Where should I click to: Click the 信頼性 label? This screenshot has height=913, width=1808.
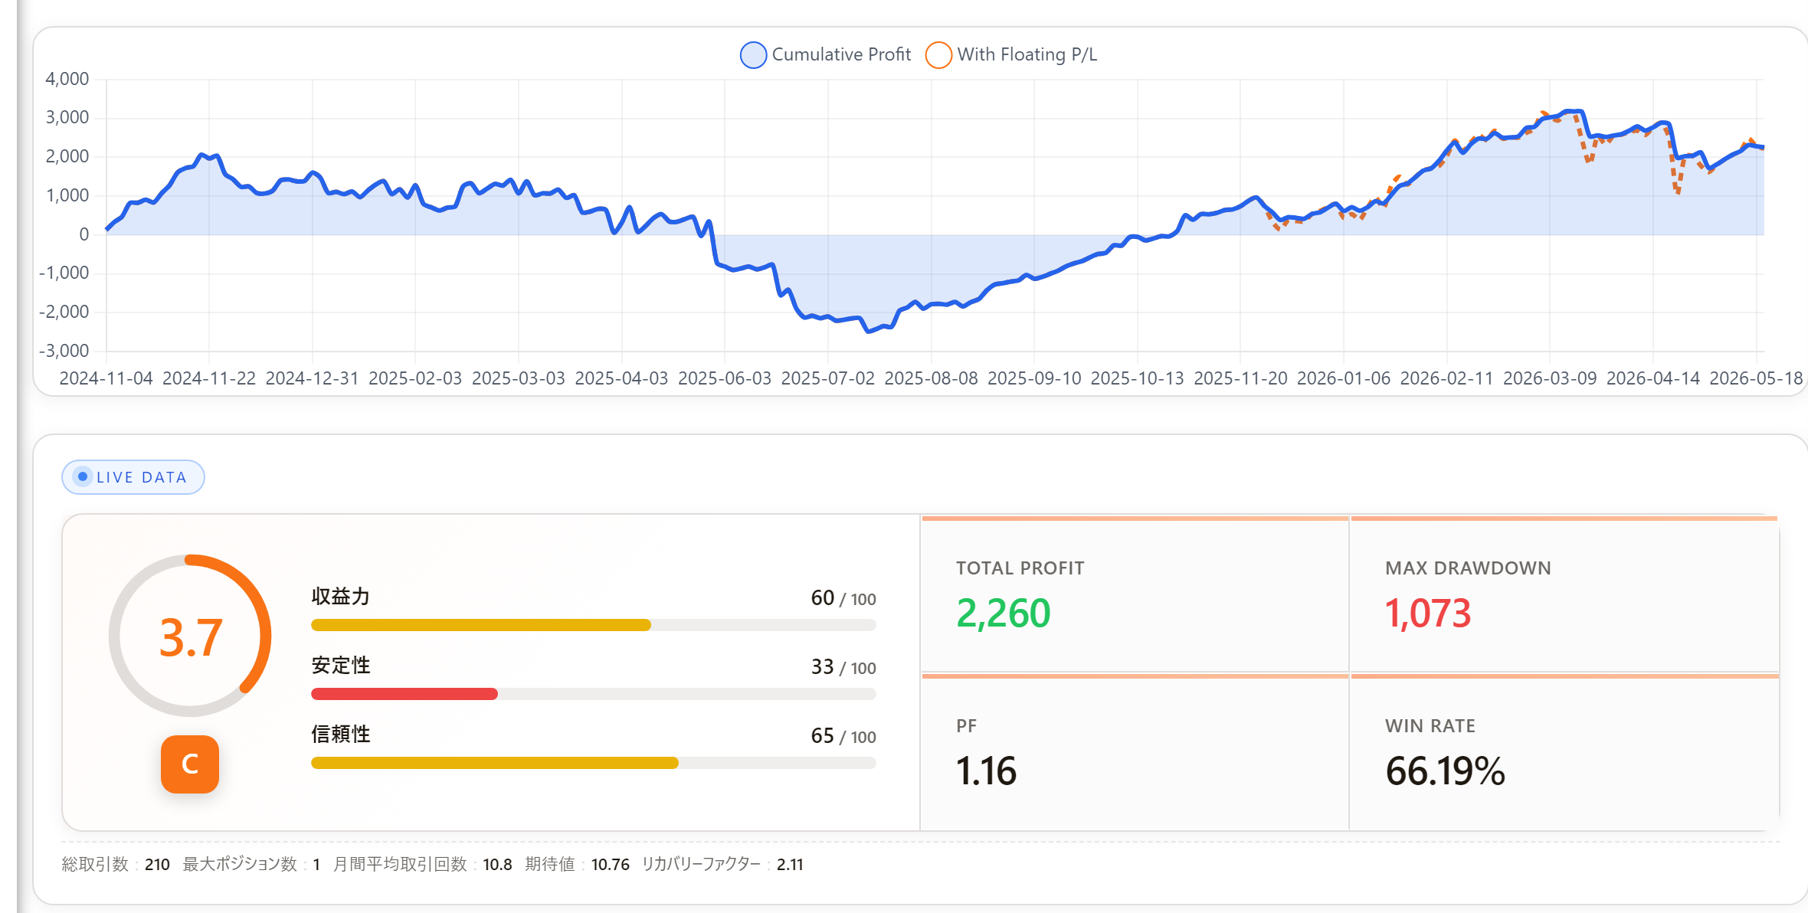(x=341, y=735)
